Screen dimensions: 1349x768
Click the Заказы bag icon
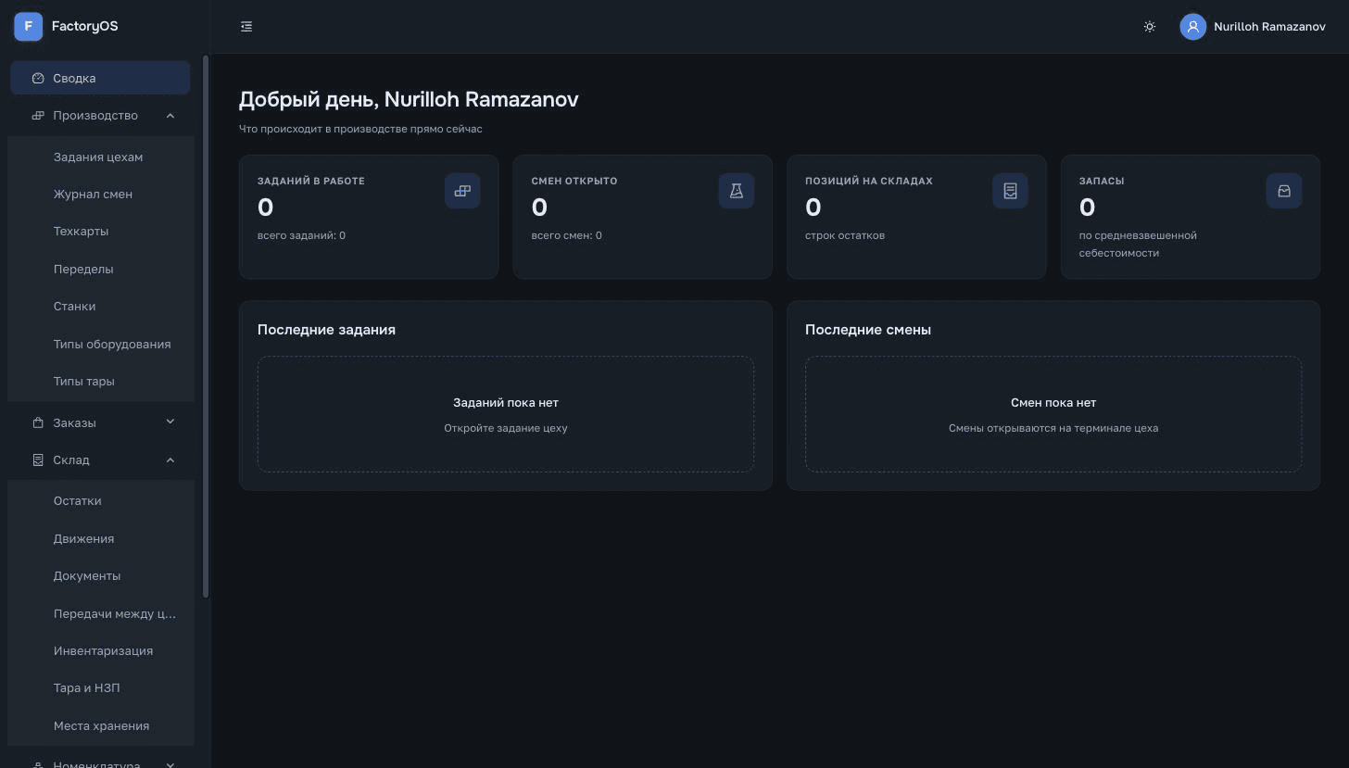coord(38,422)
